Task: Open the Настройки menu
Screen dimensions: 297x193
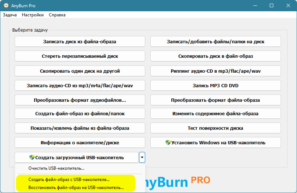Action: pyautogui.click(x=33, y=15)
